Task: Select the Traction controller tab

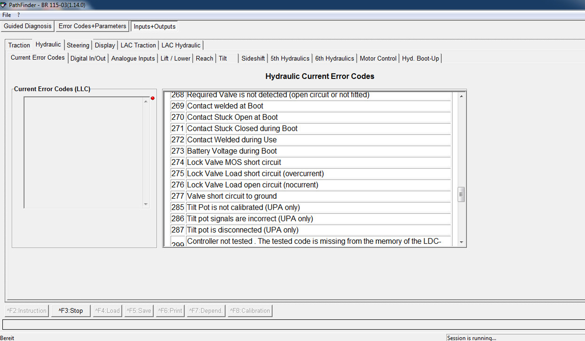Action: pos(19,45)
